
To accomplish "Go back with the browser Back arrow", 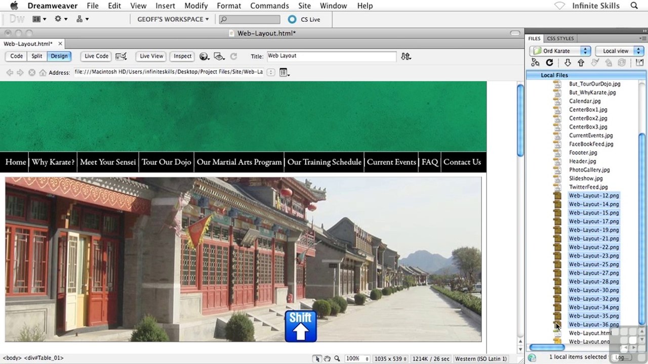I will 10,72.
